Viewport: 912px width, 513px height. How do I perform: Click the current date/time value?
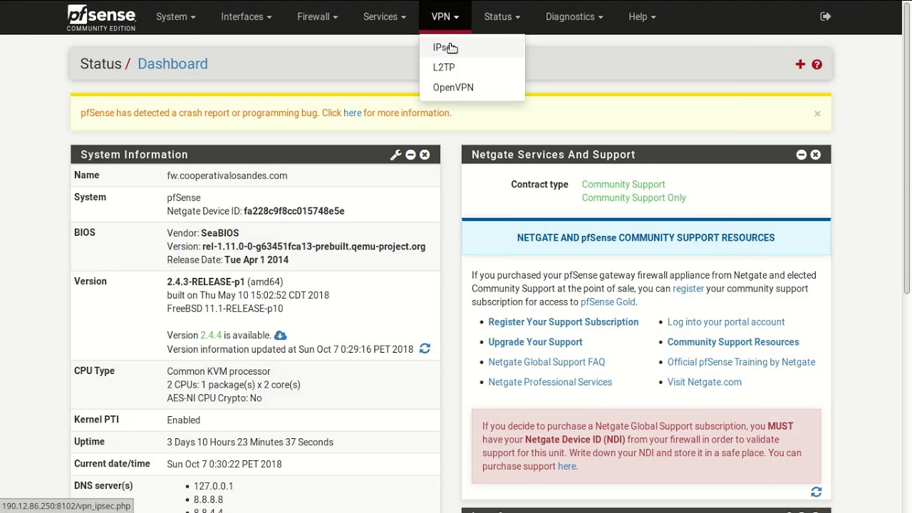coord(224,464)
